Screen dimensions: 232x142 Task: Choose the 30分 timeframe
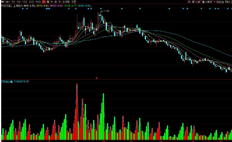point(32,2)
